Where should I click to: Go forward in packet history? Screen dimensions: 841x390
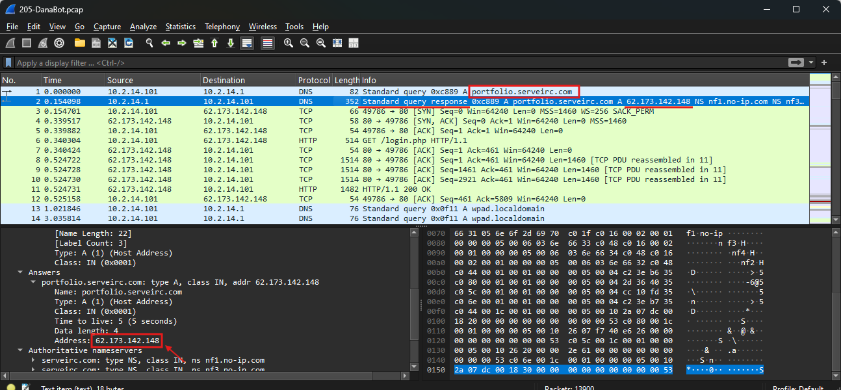182,43
